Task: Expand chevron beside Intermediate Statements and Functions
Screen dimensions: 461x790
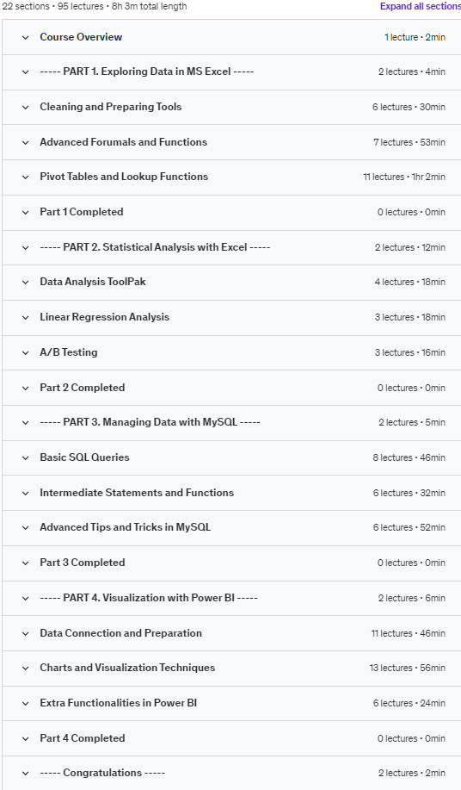Action: coord(26,494)
